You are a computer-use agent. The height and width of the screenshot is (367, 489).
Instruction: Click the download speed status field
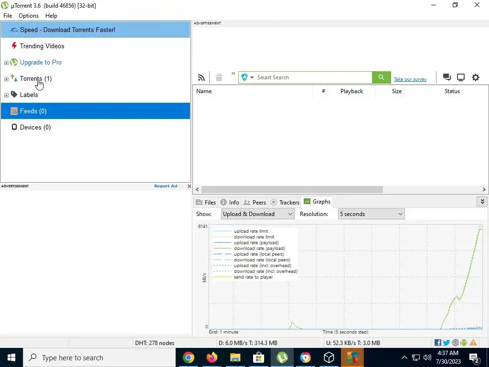coord(248,343)
